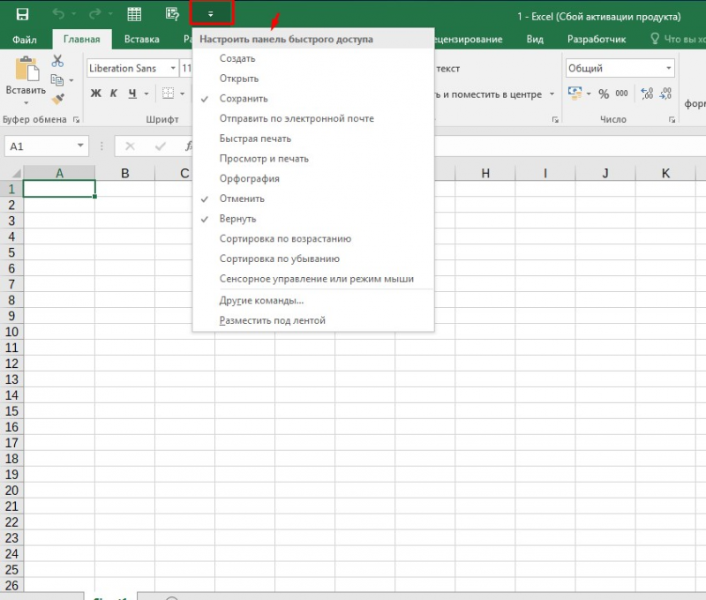This screenshot has height=600, width=706.
Task: Select row 5 header
Action: [x=11, y=252]
